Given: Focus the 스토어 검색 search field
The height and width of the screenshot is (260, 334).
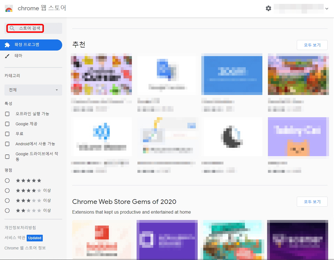Looking at the screenshot, I should point(33,28).
